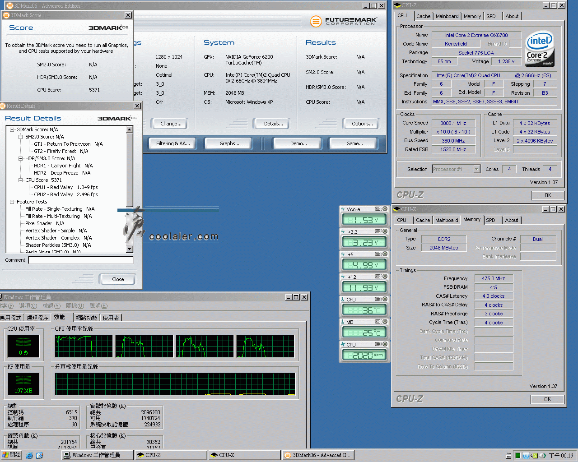Click the 3DMark06 title bar icon

9,5
